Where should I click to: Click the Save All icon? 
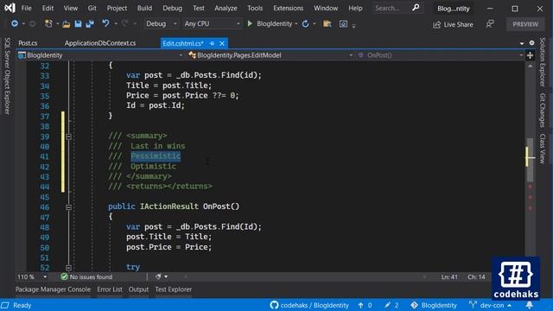(x=90, y=23)
